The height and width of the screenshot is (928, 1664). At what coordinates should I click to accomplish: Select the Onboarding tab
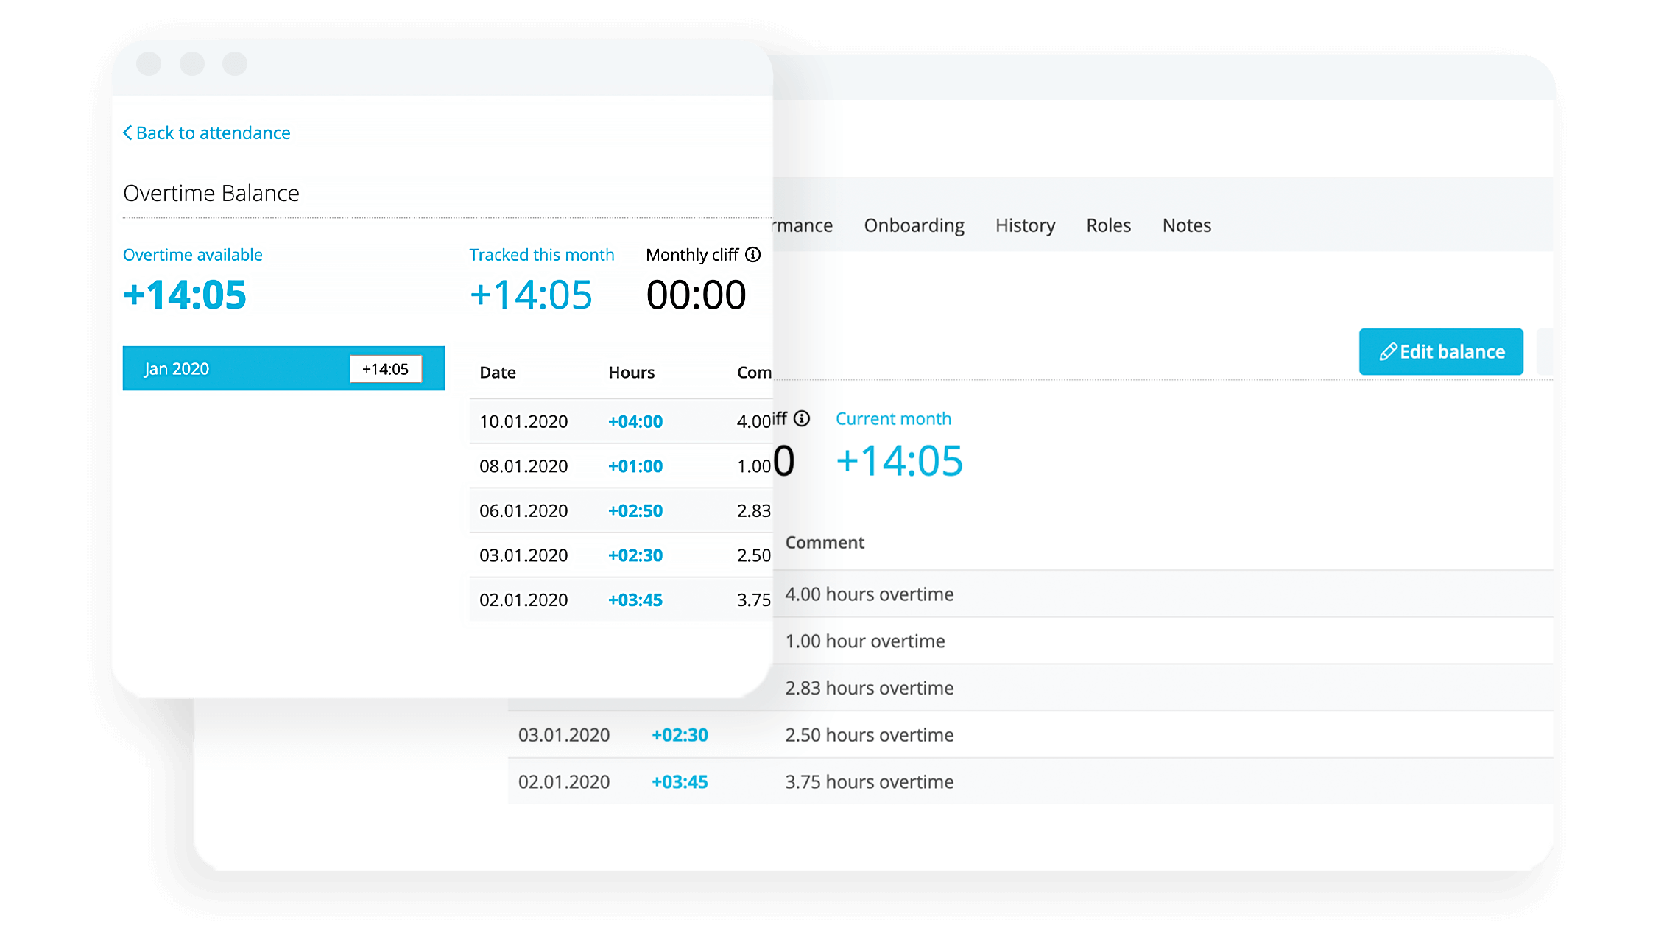click(x=914, y=225)
